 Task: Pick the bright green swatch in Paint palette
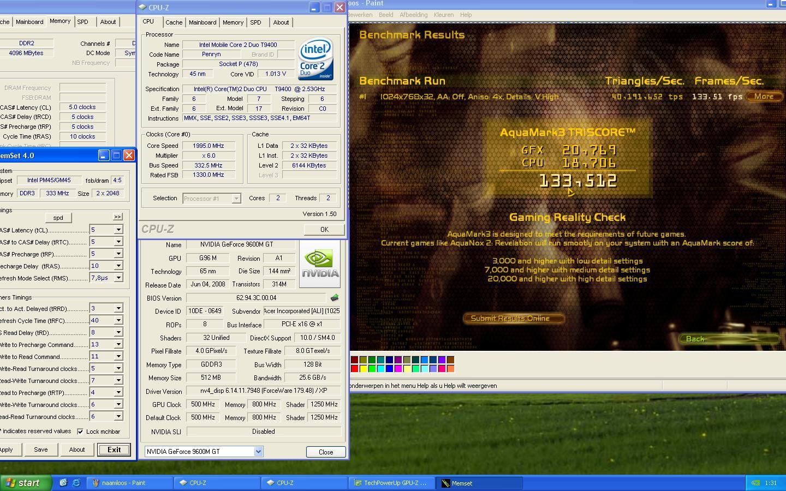372,369
